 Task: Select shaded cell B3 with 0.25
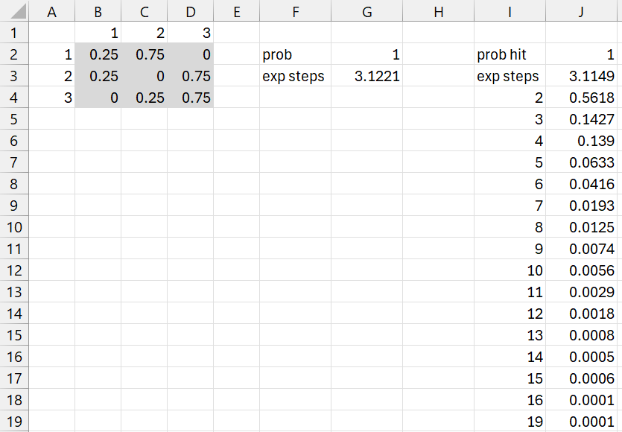point(98,75)
